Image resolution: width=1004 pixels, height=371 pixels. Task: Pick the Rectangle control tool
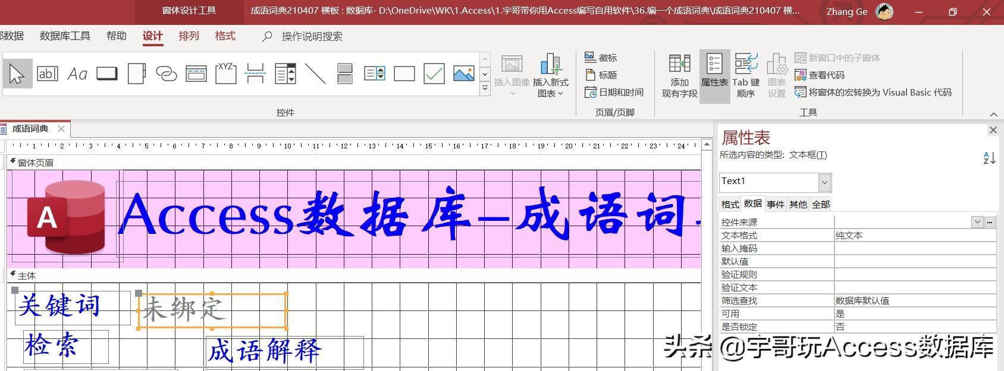[x=404, y=74]
